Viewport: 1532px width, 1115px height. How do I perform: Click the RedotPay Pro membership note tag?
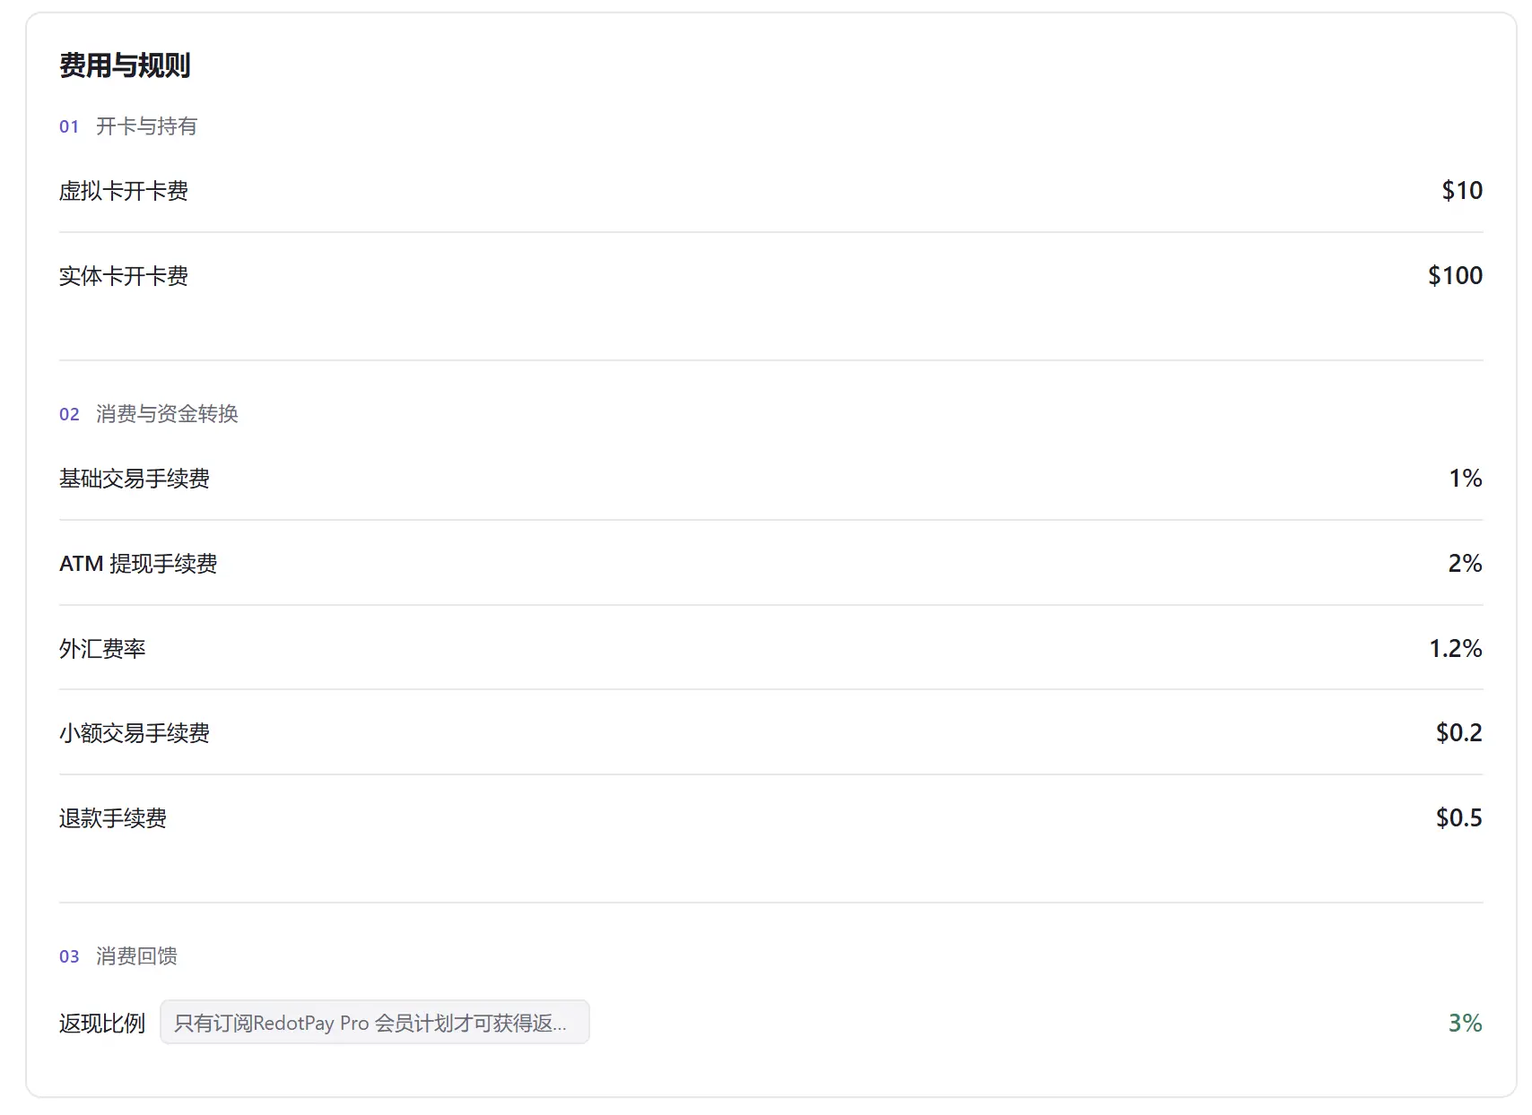(375, 1023)
